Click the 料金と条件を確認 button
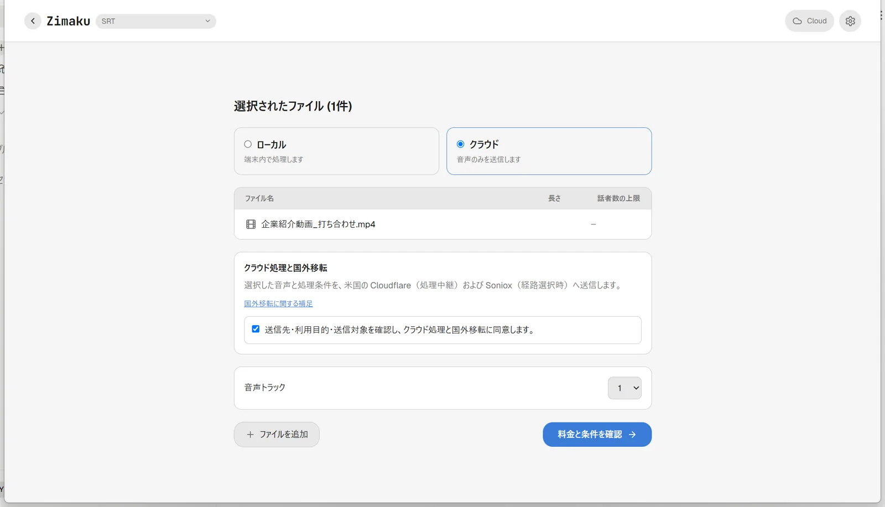Screen dimensions: 885x507 pyautogui.click(x=597, y=435)
